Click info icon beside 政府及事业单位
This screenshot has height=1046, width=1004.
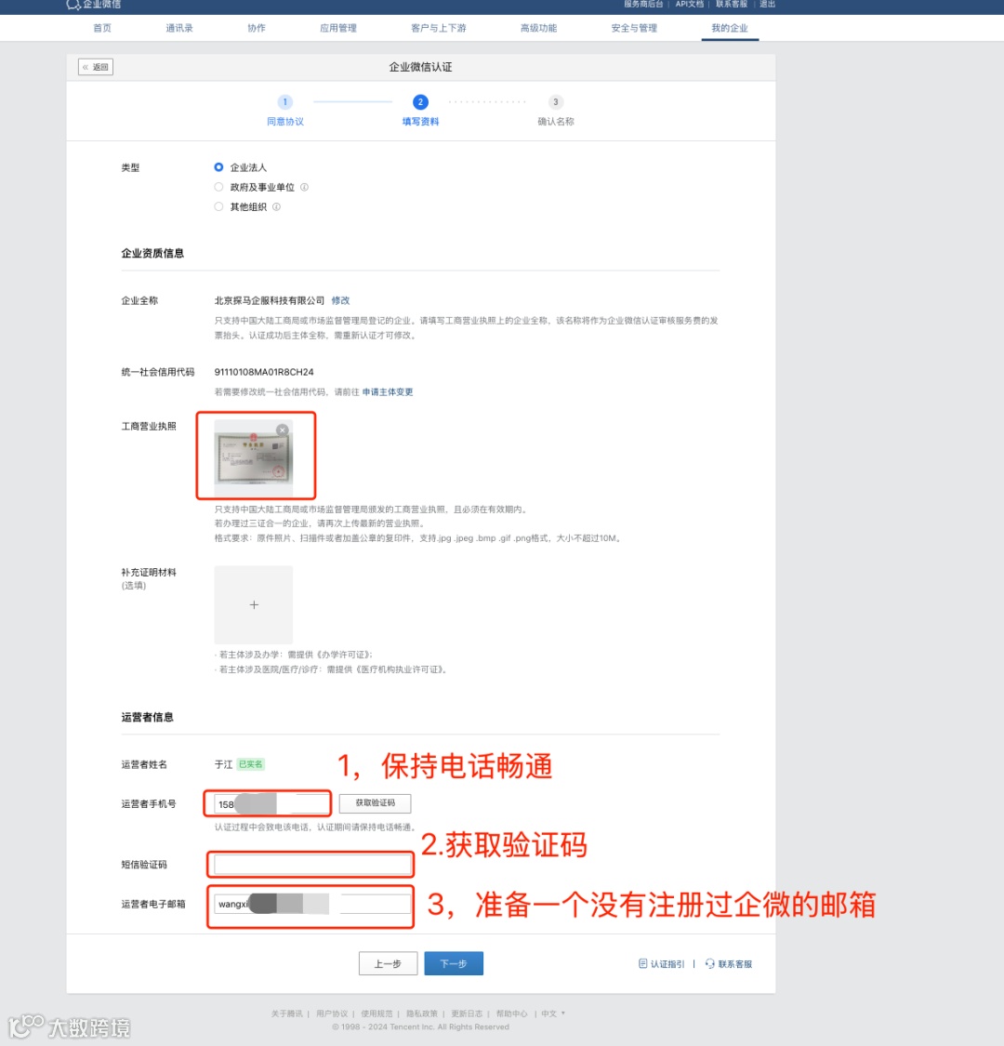click(304, 187)
